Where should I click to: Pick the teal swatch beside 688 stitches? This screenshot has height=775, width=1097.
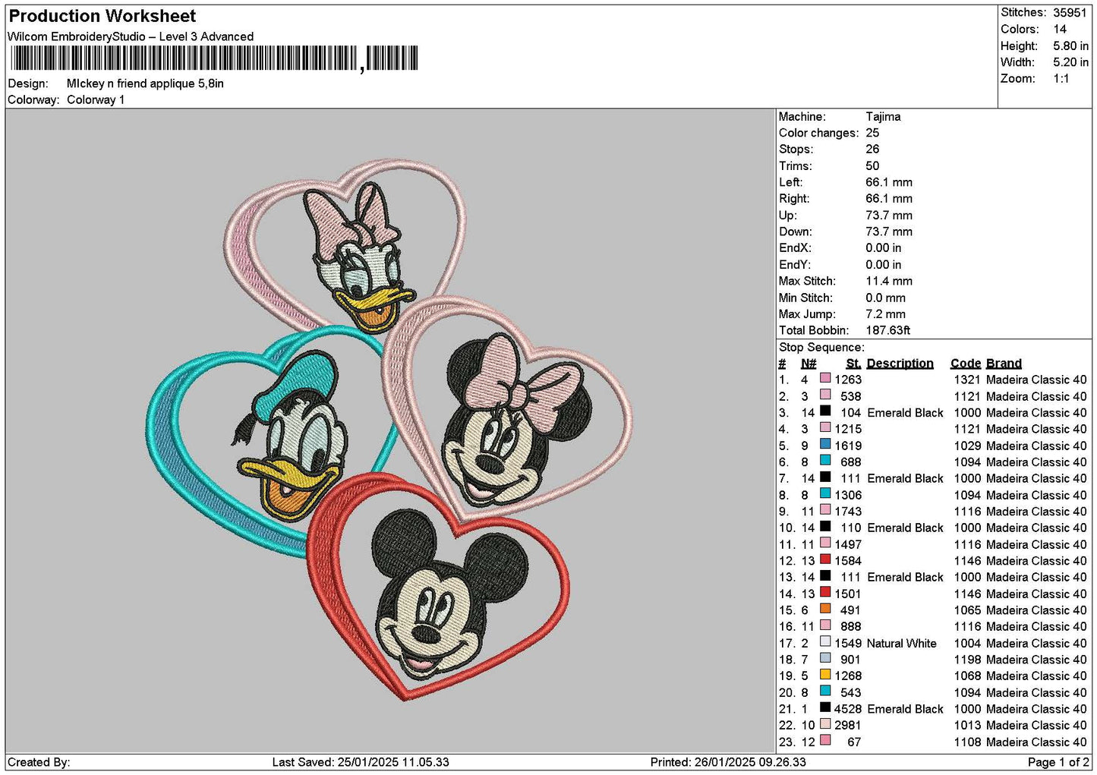pyautogui.click(x=825, y=461)
